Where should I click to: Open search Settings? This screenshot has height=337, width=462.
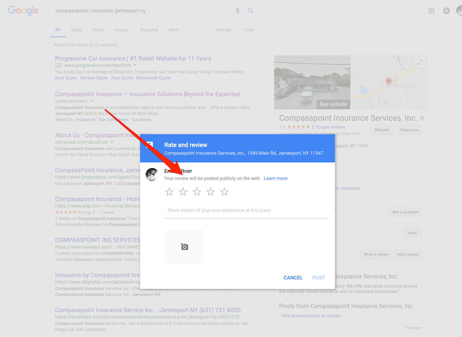point(223,30)
